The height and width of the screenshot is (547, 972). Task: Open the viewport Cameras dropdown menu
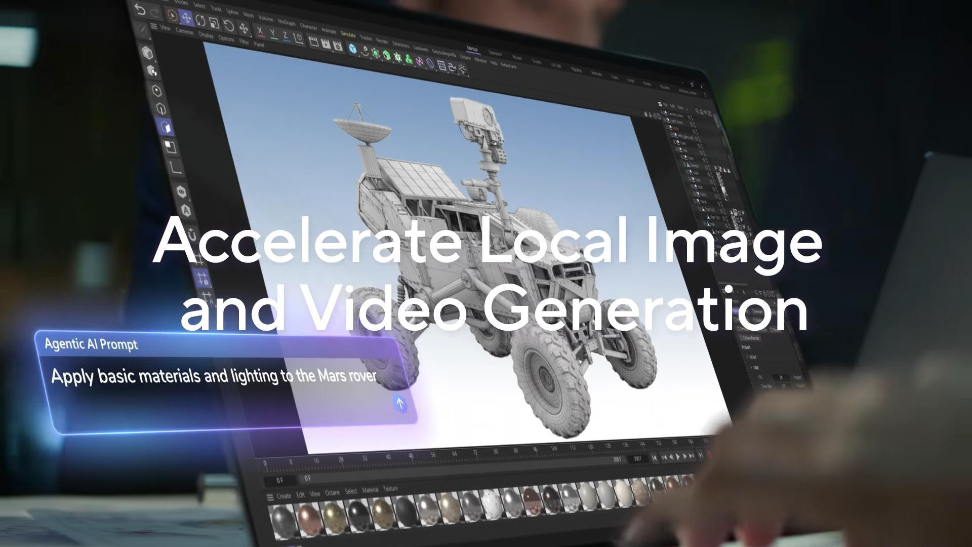[184, 31]
